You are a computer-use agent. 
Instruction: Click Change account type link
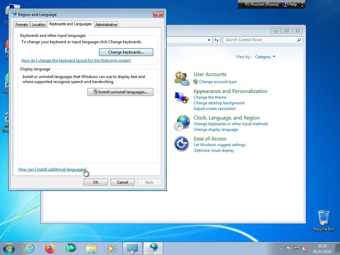coord(218,82)
